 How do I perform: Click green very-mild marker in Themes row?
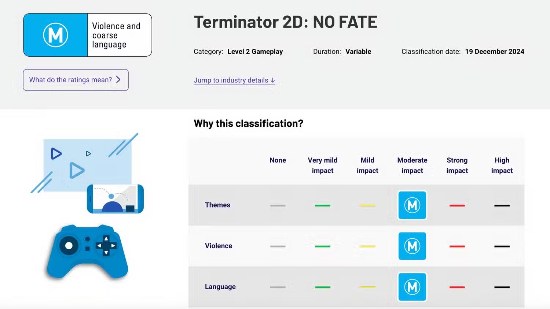[x=323, y=205]
